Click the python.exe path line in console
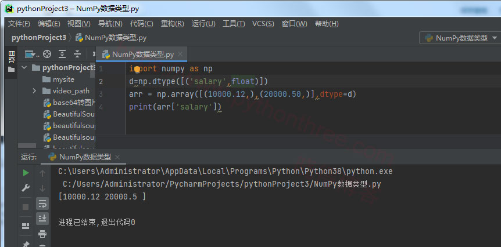 [226, 171]
